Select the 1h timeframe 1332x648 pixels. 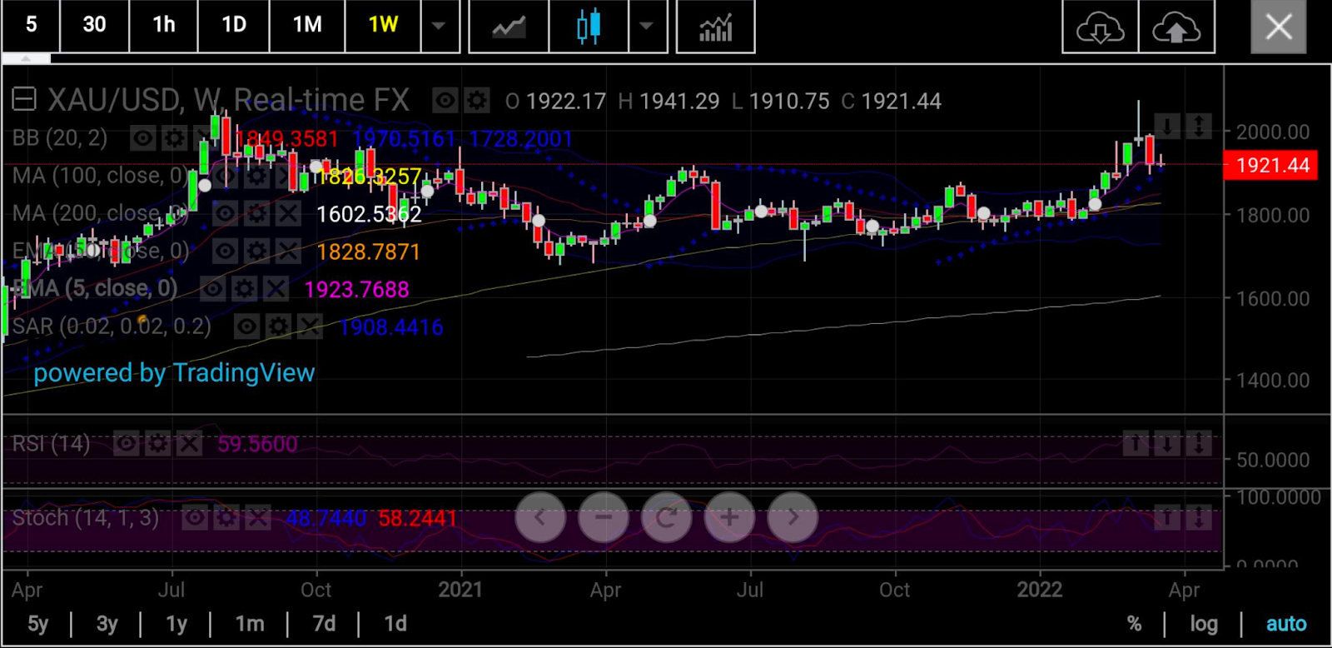click(x=163, y=25)
